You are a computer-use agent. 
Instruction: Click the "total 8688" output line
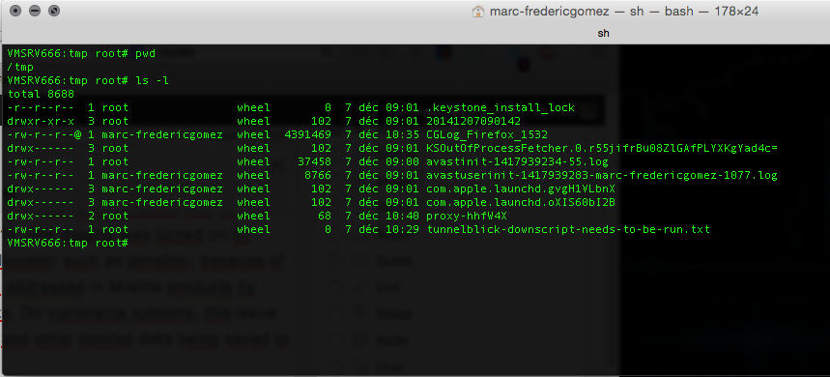coord(41,95)
